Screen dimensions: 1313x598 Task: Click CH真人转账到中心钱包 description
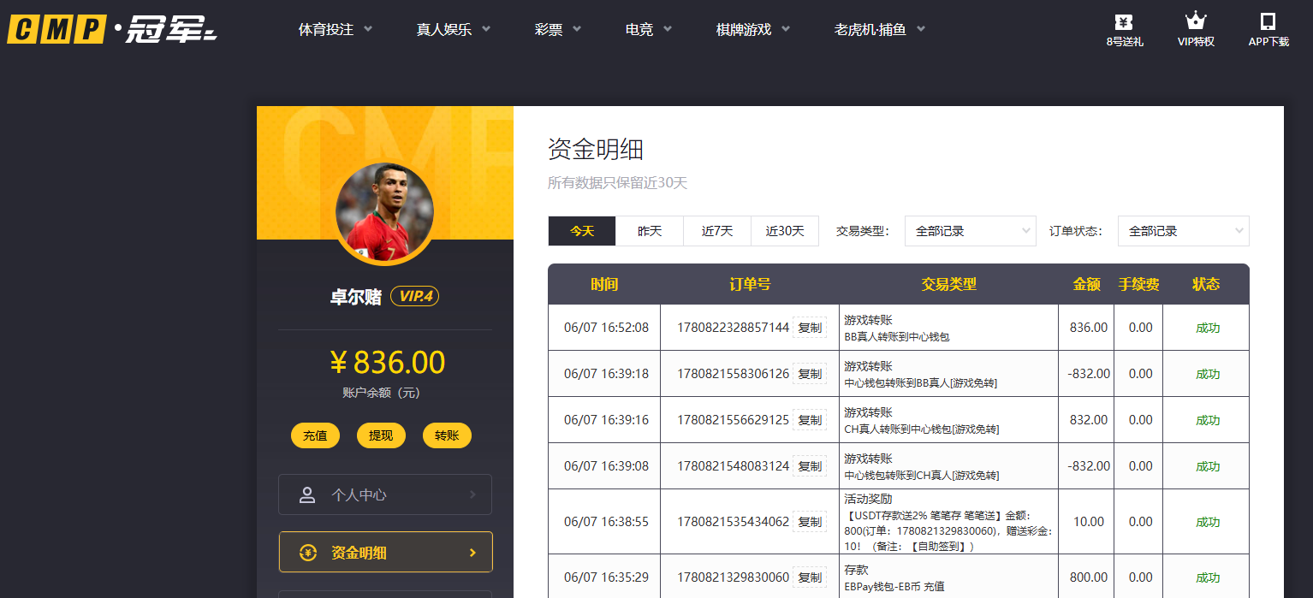pos(921,429)
